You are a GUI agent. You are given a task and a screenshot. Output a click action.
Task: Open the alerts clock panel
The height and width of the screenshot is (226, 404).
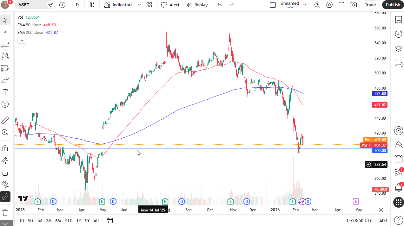[398, 34]
